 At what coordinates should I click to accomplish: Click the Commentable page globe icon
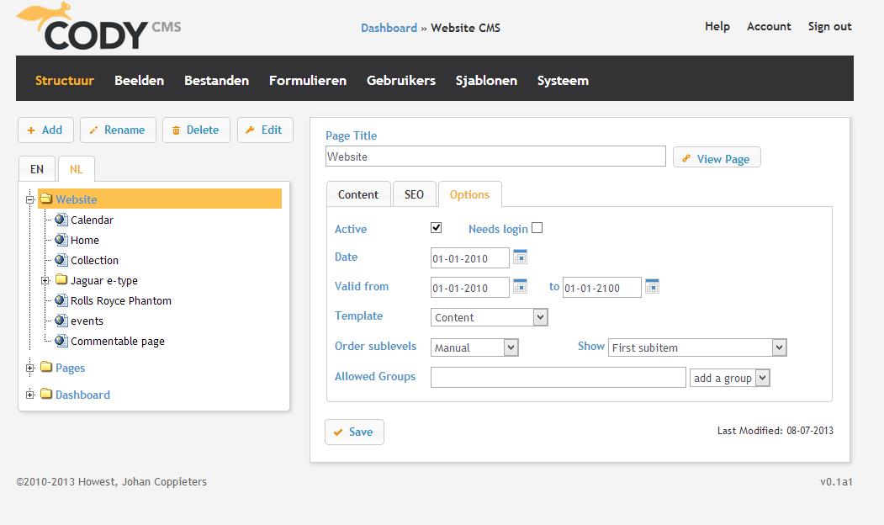click(x=61, y=341)
